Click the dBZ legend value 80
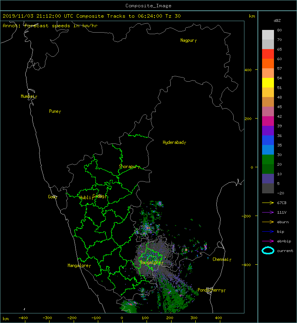The width and height of the screenshot is (297, 323). (279, 30)
